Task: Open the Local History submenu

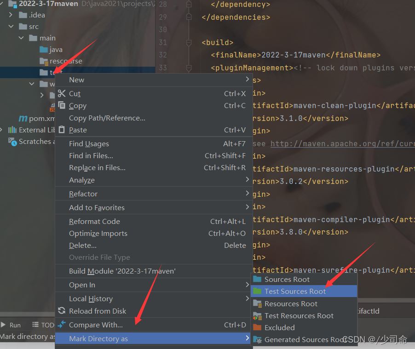Action: point(154,299)
